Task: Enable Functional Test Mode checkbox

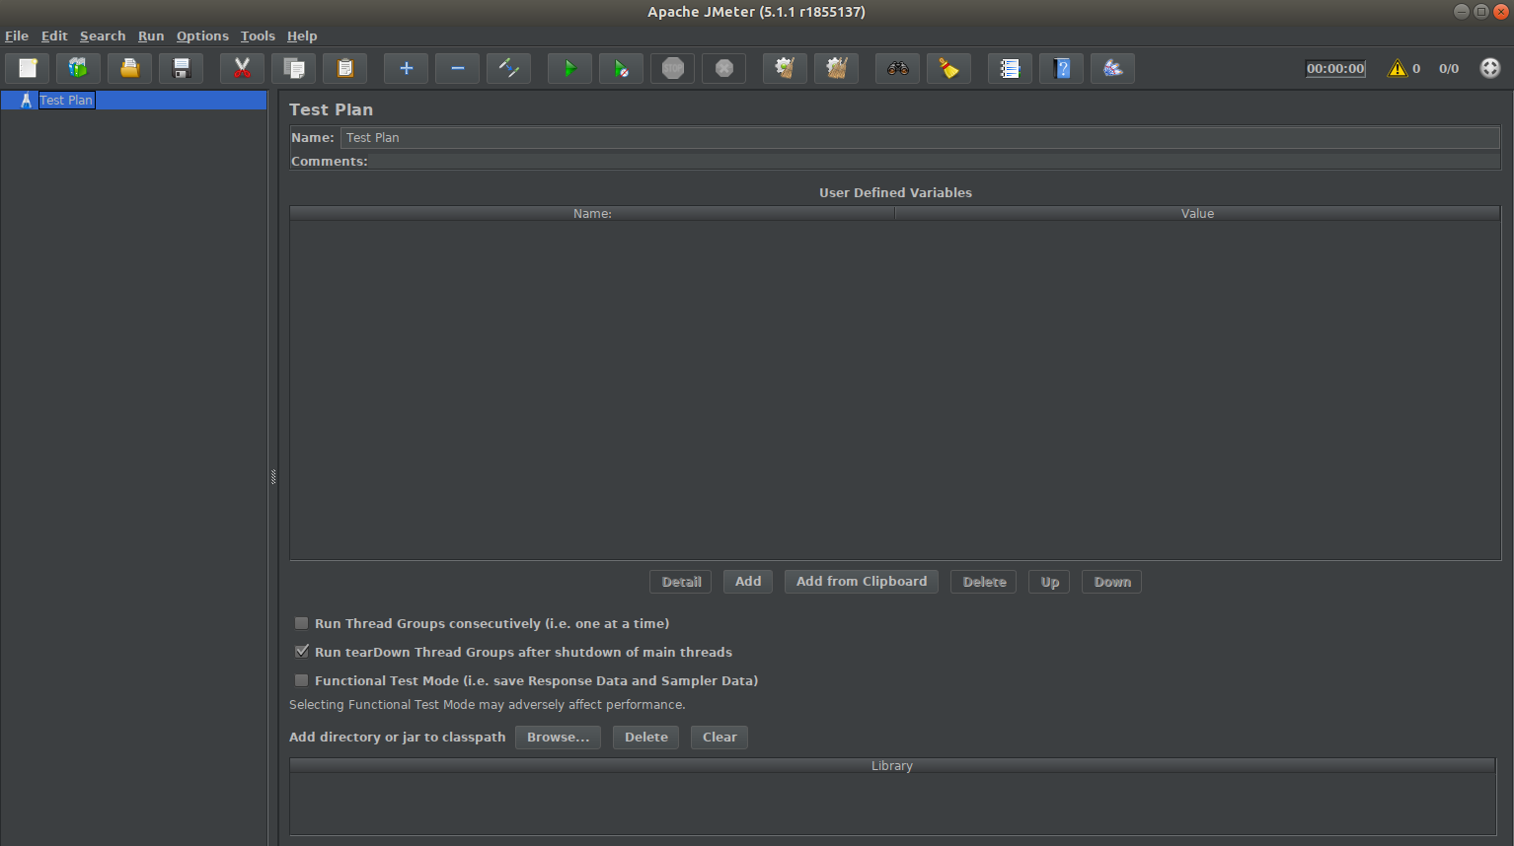Action: click(302, 680)
